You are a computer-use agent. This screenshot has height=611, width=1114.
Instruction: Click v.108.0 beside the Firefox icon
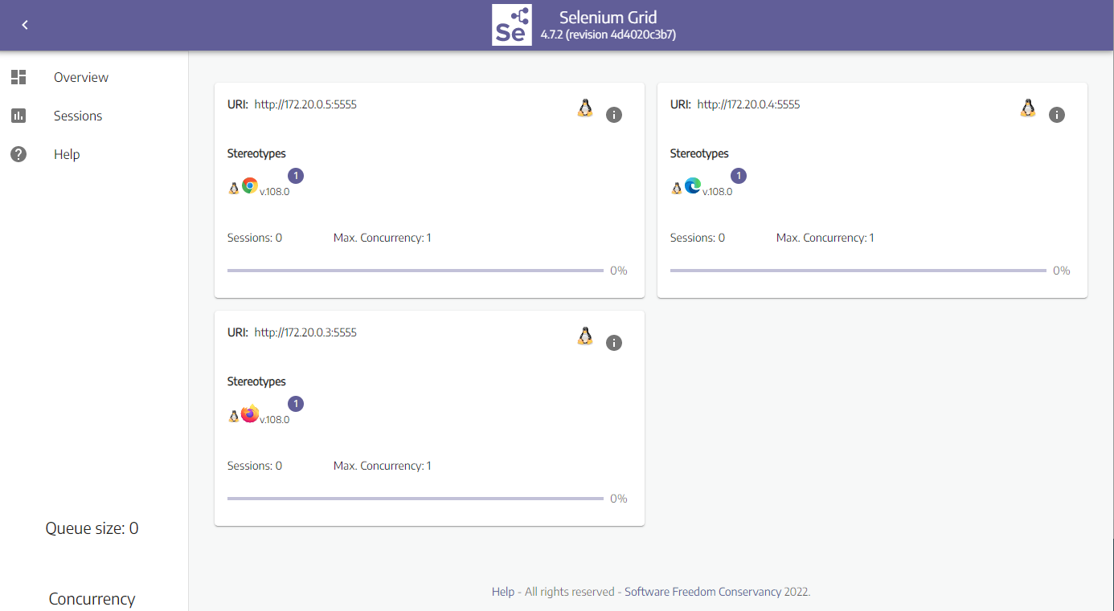[x=274, y=420]
